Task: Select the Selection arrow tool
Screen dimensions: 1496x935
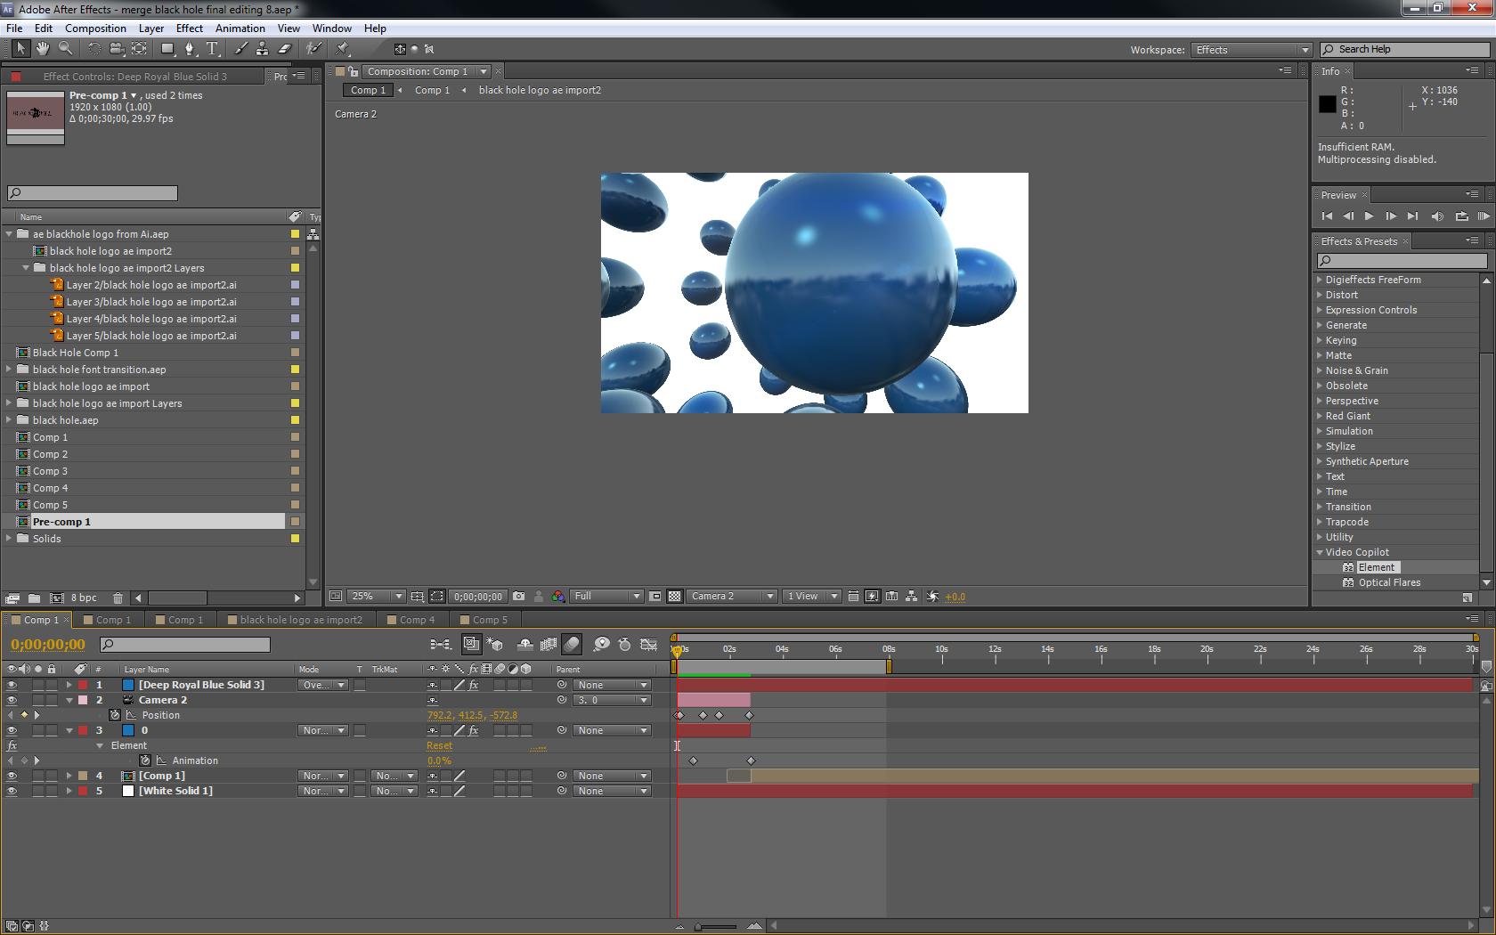Action: tap(20, 48)
